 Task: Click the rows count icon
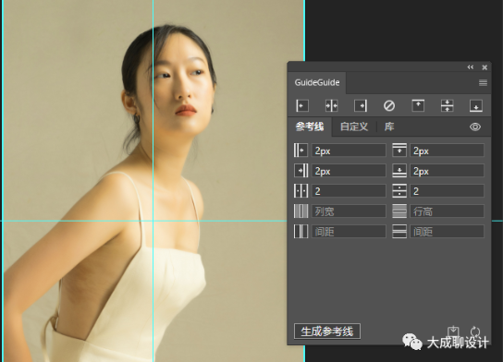click(399, 191)
